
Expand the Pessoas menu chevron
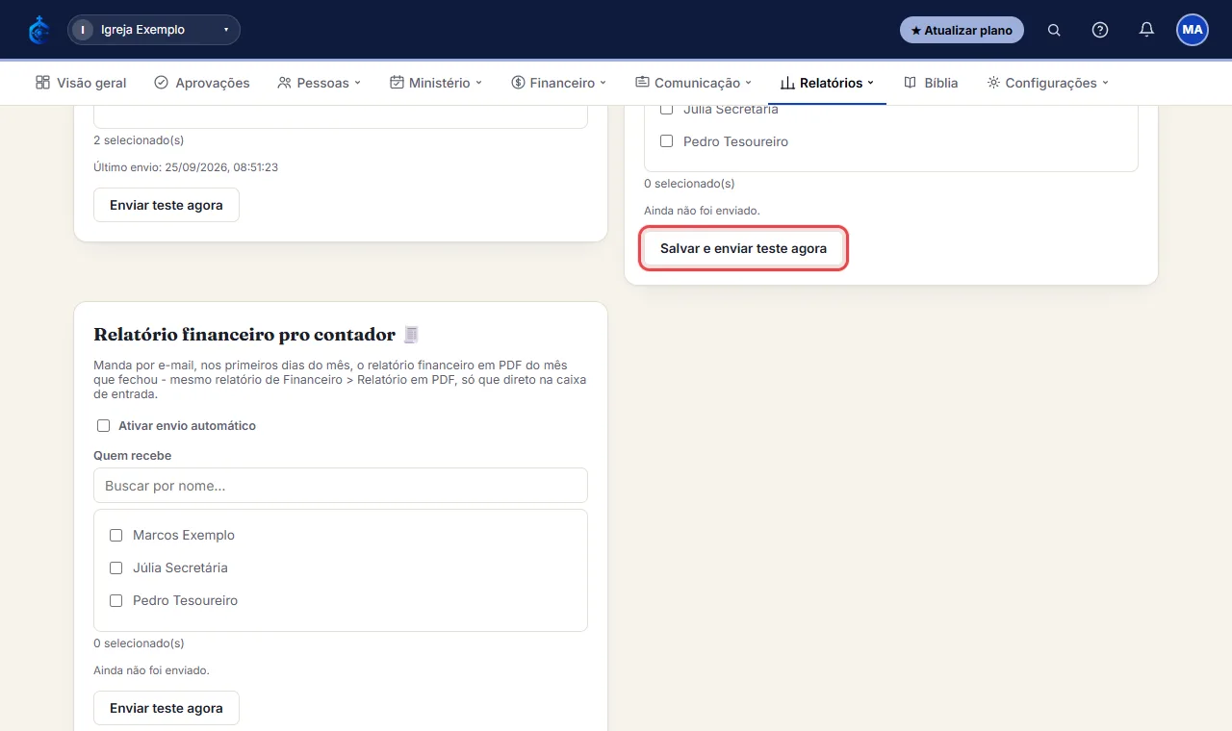click(x=358, y=83)
